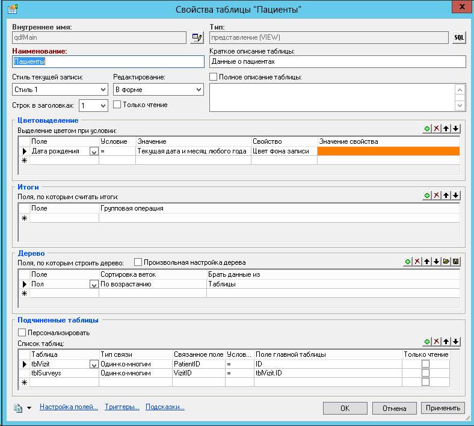Move row up in Итоги section
This screenshot has height=426, width=474.
click(x=446, y=196)
